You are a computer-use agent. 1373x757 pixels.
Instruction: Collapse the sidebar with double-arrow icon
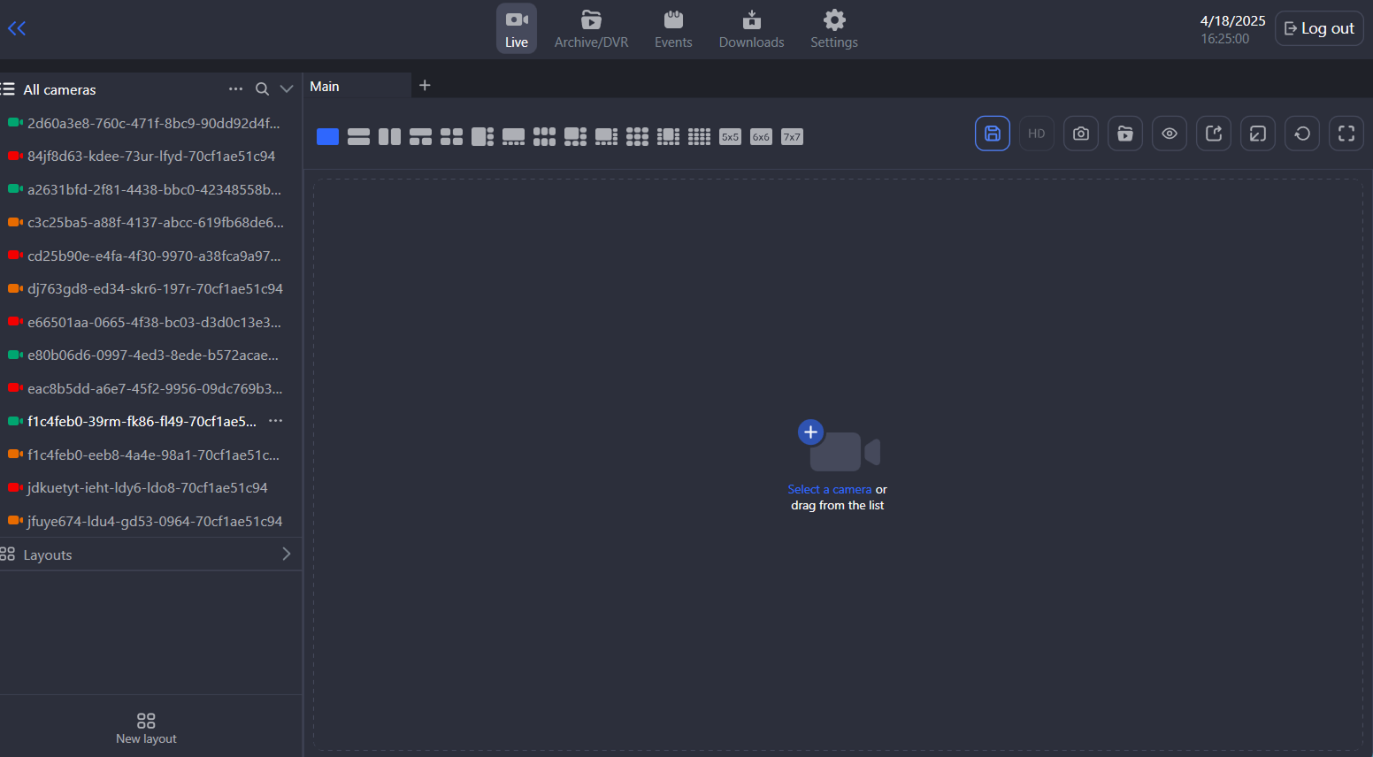pos(17,28)
